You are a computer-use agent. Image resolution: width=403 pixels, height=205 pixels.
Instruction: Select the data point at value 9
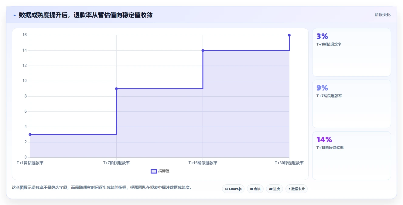pyautogui.click(x=116, y=89)
